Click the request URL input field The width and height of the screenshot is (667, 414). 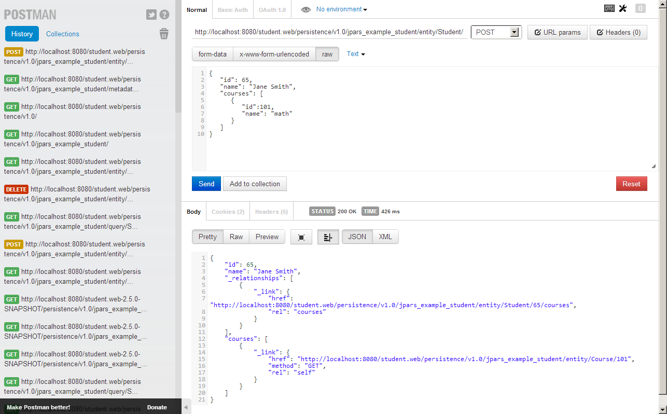329,32
